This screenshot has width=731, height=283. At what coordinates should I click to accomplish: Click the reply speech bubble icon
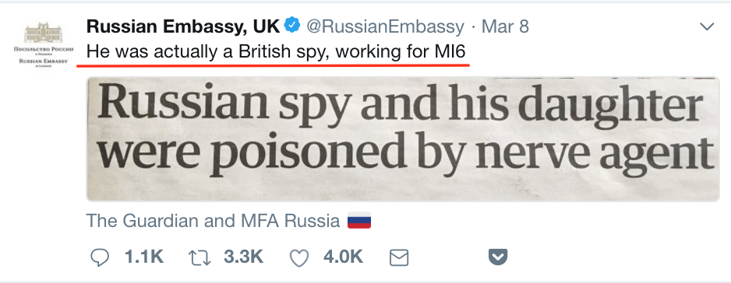click(x=99, y=257)
